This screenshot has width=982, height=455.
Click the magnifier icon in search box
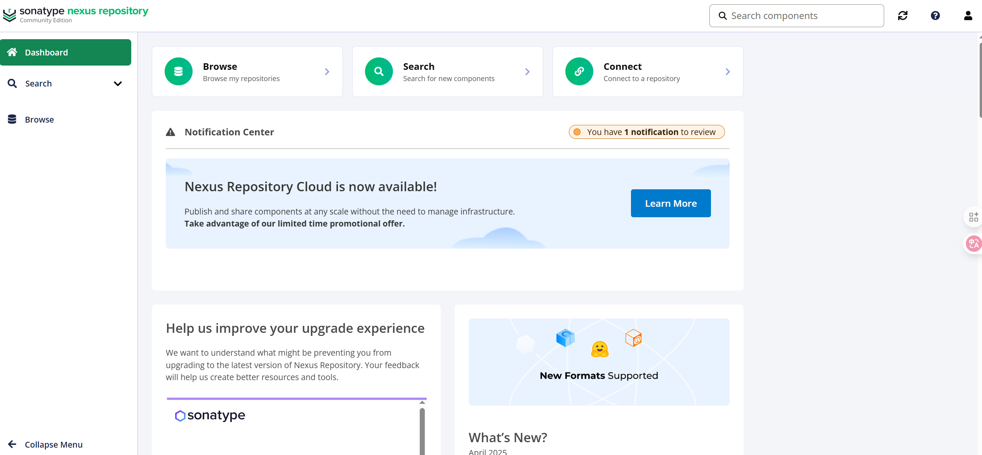(x=723, y=16)
